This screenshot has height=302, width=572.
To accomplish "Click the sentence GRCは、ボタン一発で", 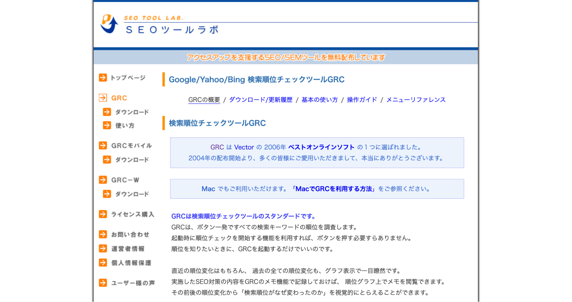I will coord(265,227).
